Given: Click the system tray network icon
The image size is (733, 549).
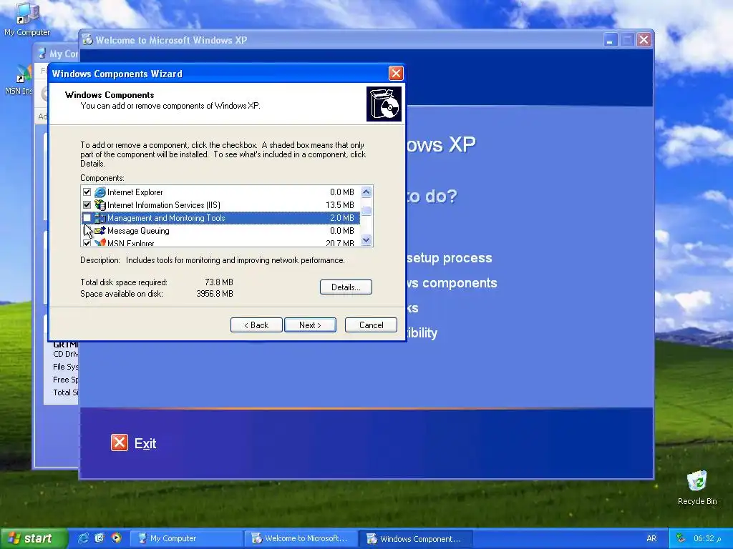Looking at the screenshot, I should (x=681, y=538).
